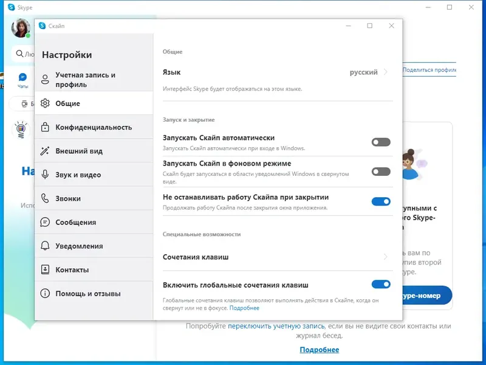Screen dimensions: 486x365
Task: Enable Запускать Скайп в фоновом режиме
Action: click(381, 172)
